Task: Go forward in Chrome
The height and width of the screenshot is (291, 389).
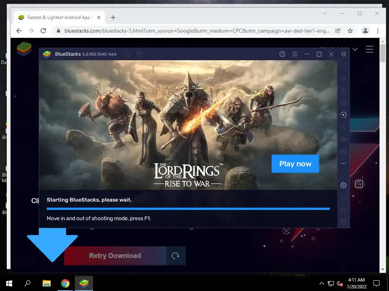Action: 31,31
